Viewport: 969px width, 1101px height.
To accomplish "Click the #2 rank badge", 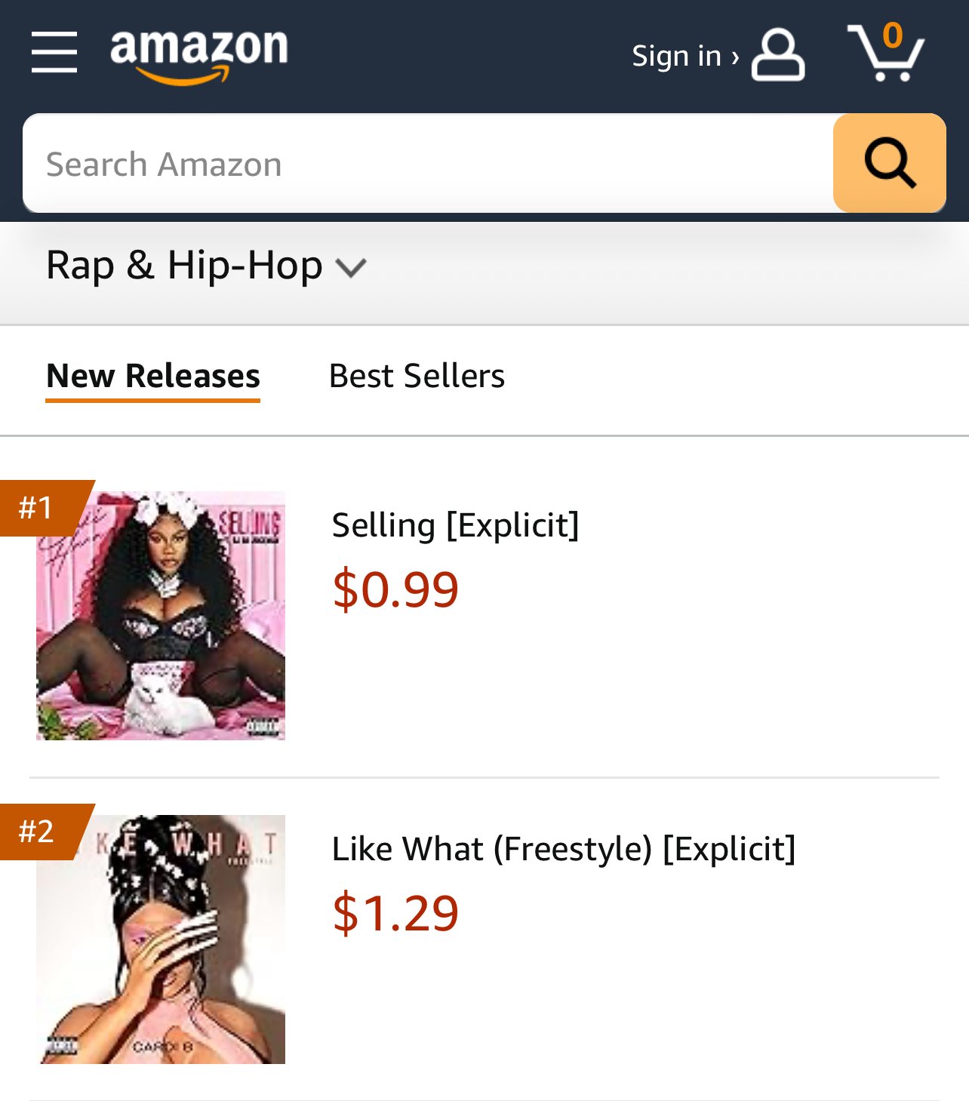I will (x=42, y=832).
